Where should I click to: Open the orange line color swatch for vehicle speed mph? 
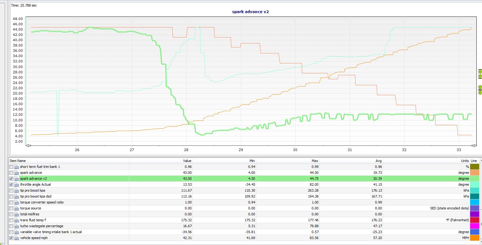coord(475,238)
